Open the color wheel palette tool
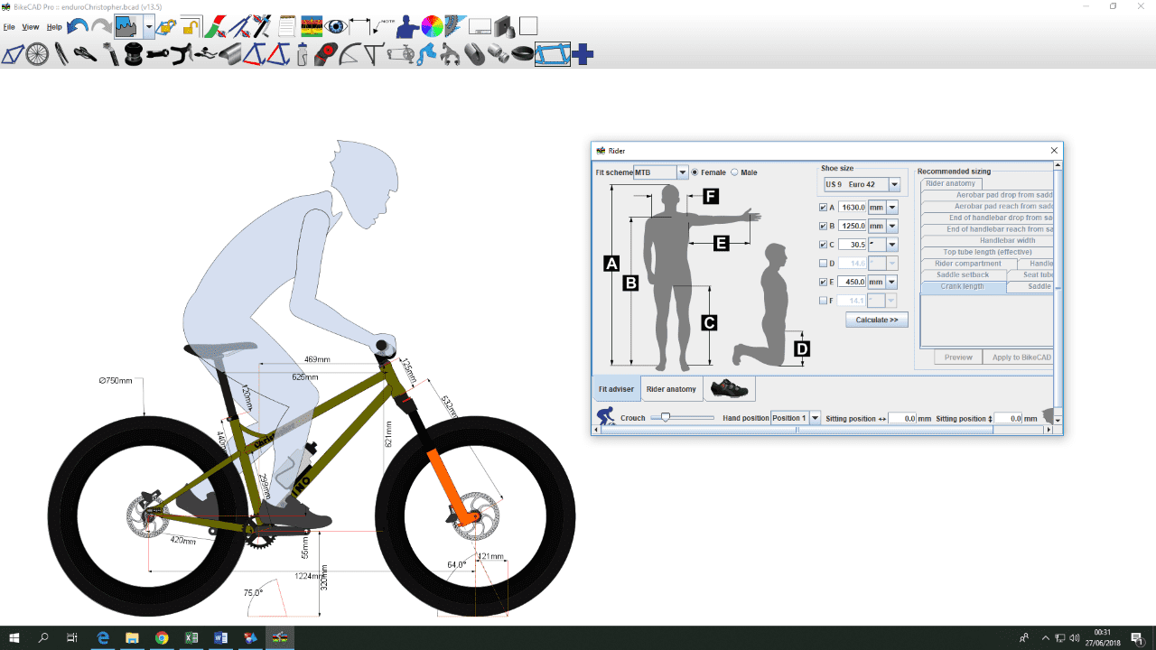The width and height of the screenshot is (1156, 650). (433, 26)
